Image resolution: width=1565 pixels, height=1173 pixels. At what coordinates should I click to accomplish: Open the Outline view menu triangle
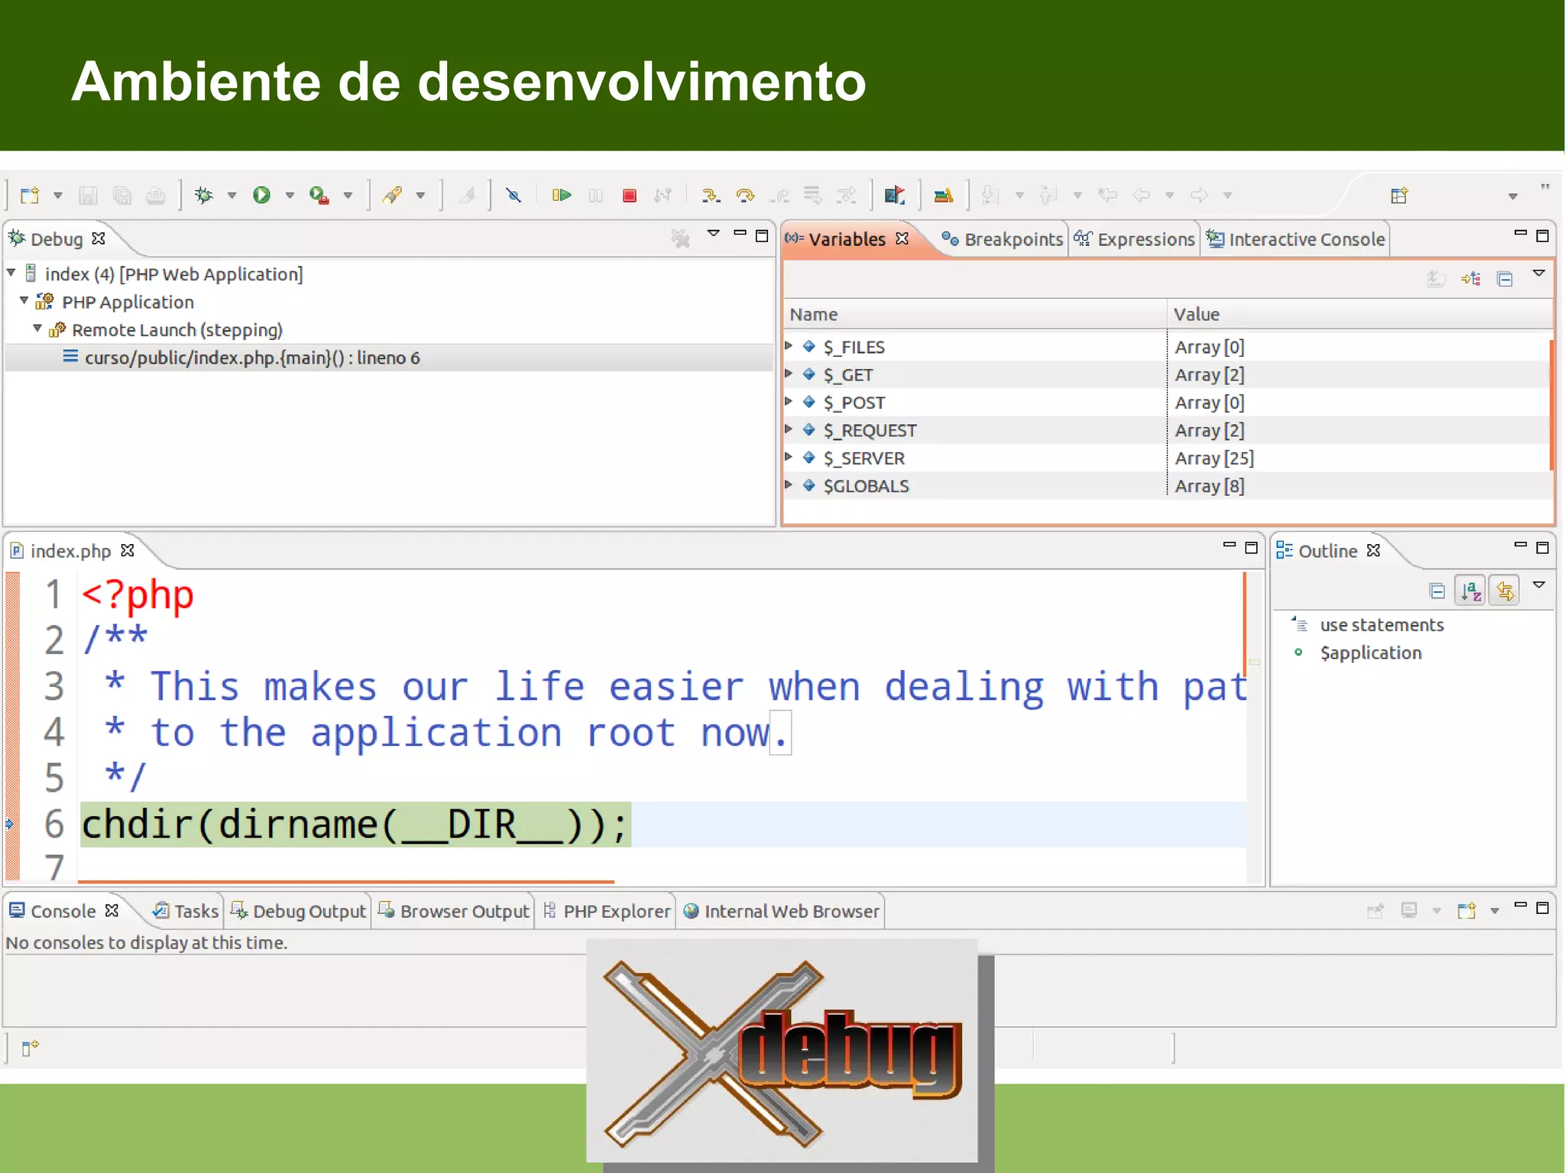point(1539,585)
